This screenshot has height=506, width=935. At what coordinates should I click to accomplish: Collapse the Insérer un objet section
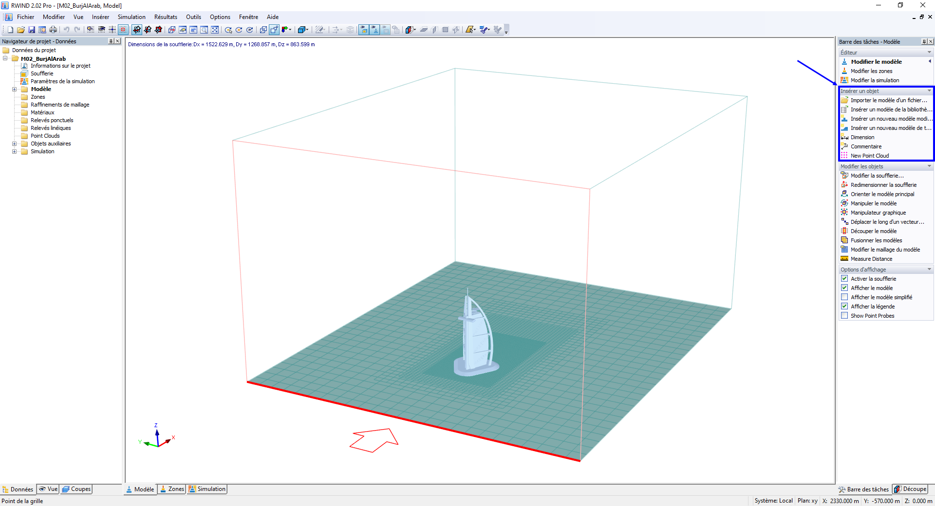929,91
